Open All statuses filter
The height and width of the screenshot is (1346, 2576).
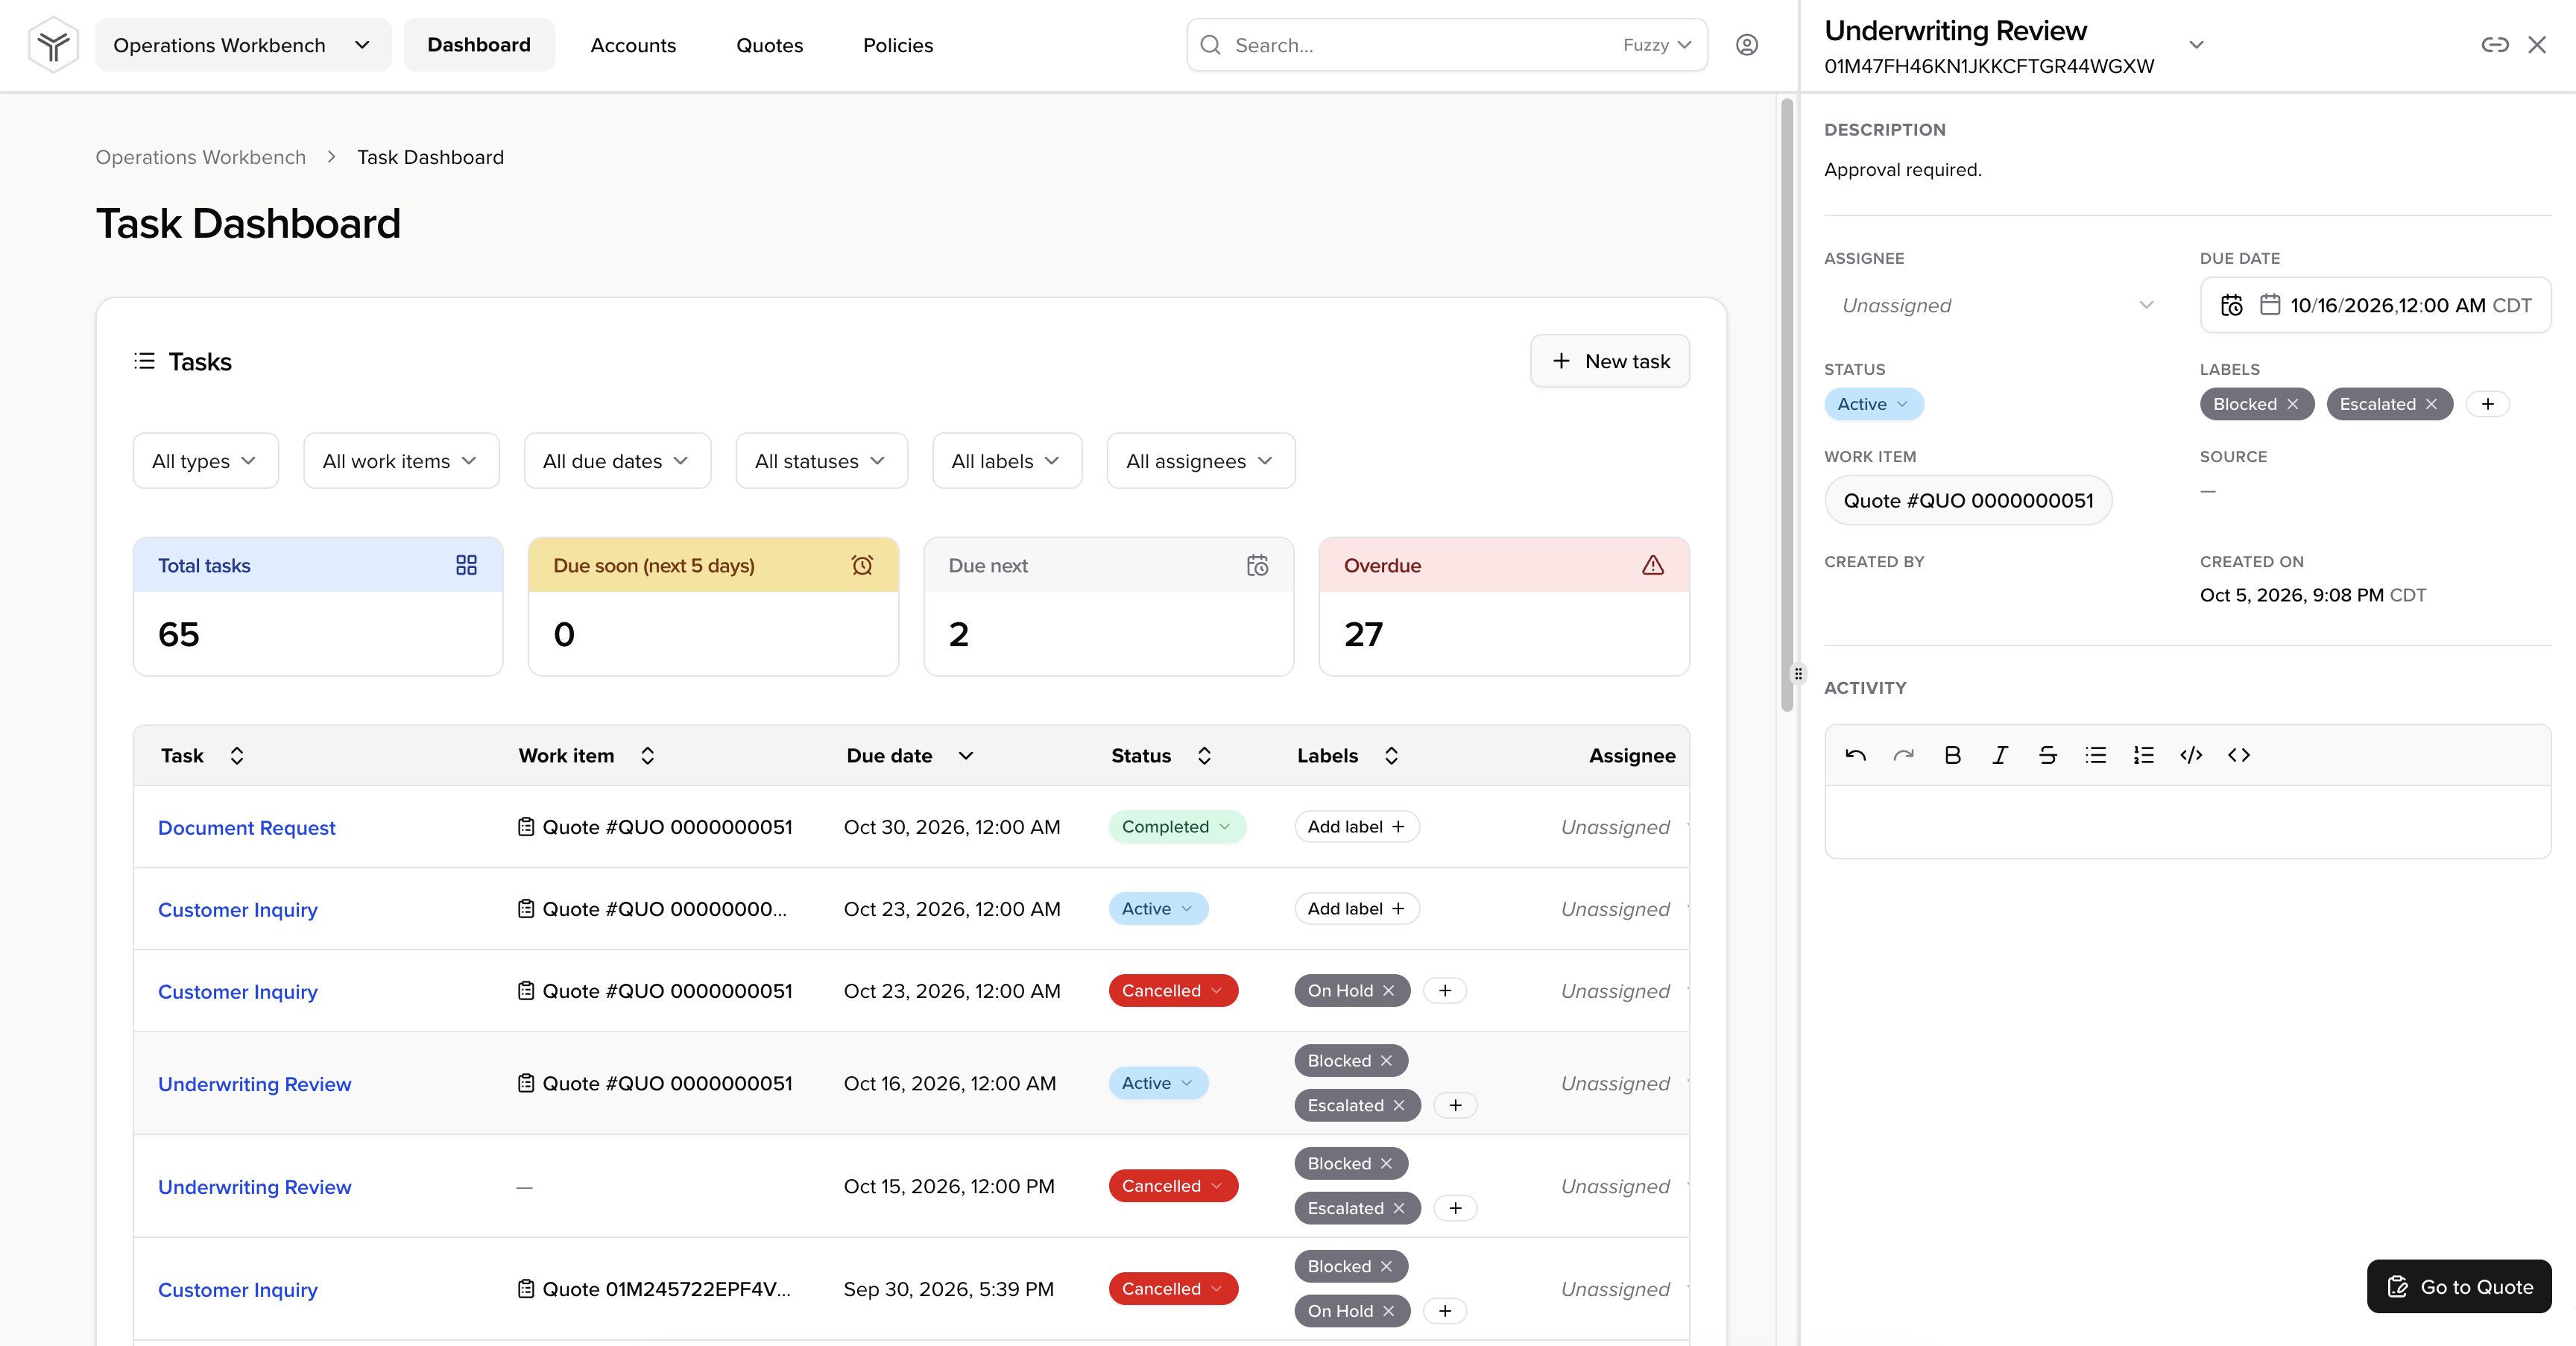pos(821,461)
